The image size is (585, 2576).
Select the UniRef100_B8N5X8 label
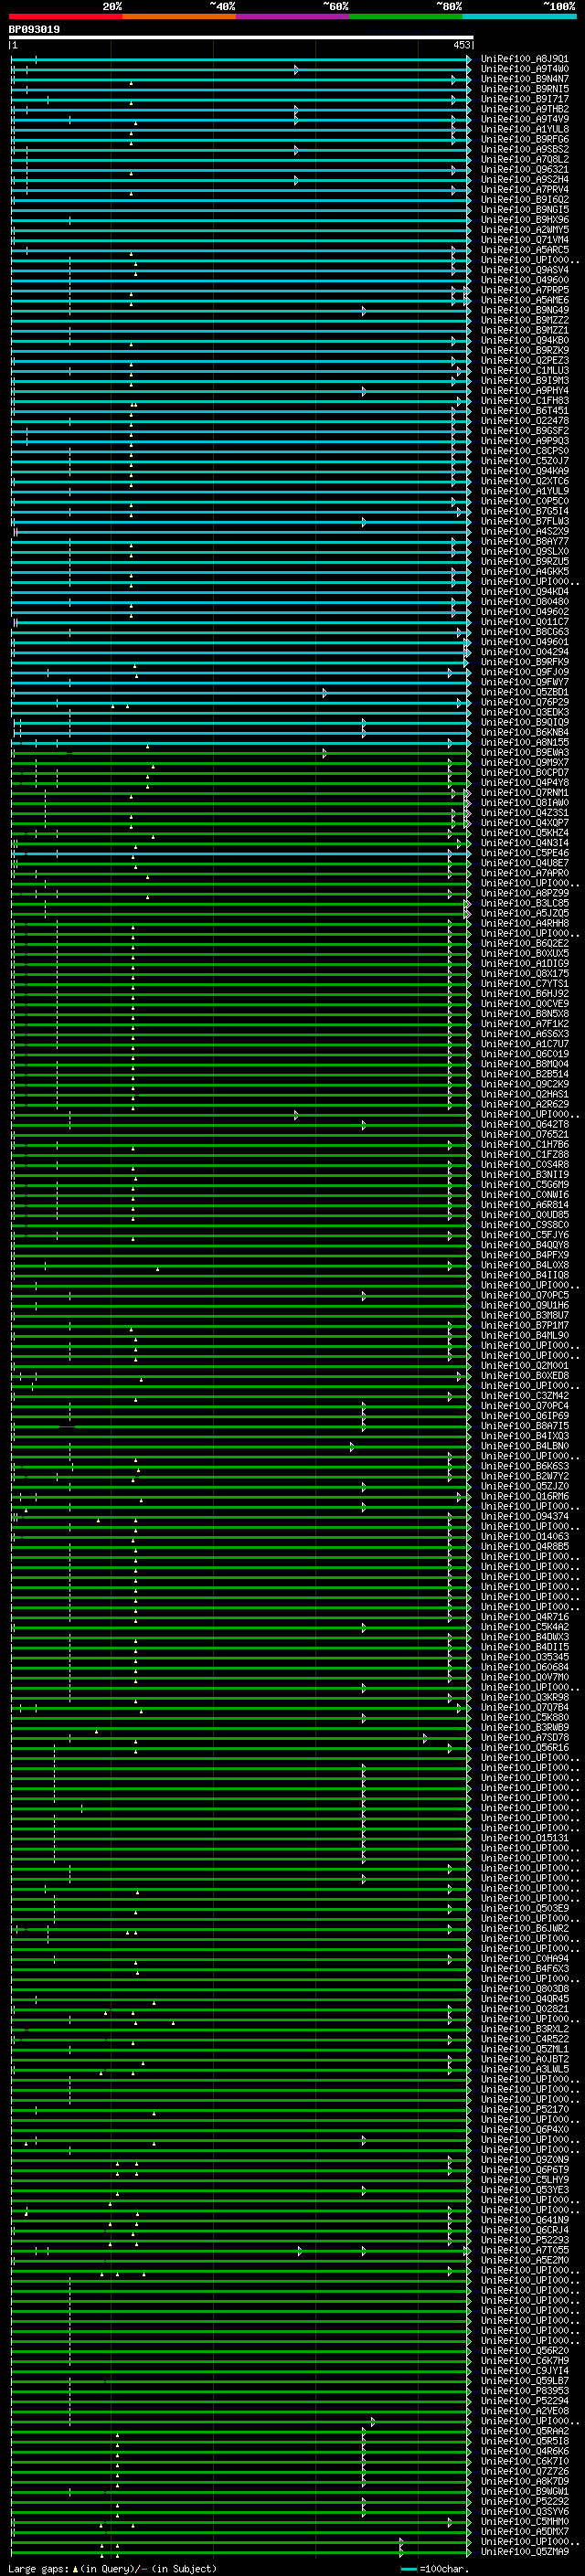click(x=525, y=1014)
